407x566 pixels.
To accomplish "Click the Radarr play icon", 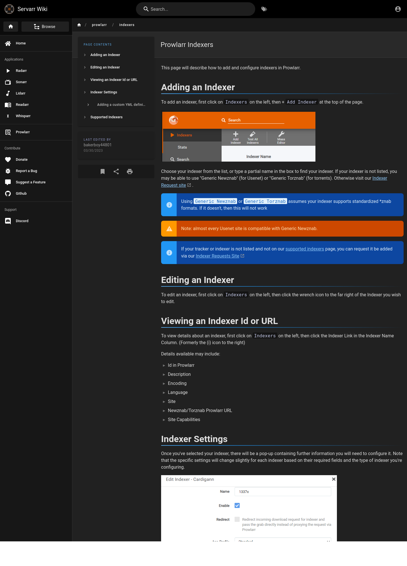I will (8, 71).
